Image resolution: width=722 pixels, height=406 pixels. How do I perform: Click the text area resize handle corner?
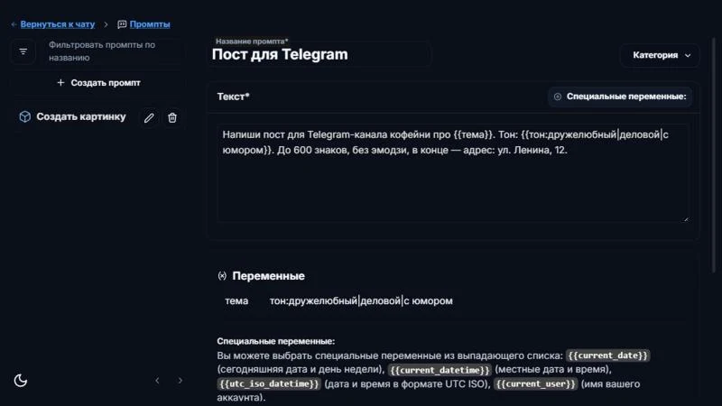click(x=686, y=219)
